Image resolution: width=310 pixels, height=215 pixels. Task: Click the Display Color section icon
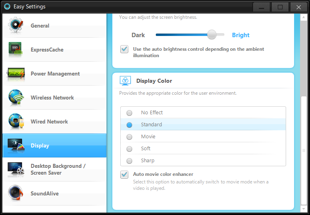[x=125, y=81]
